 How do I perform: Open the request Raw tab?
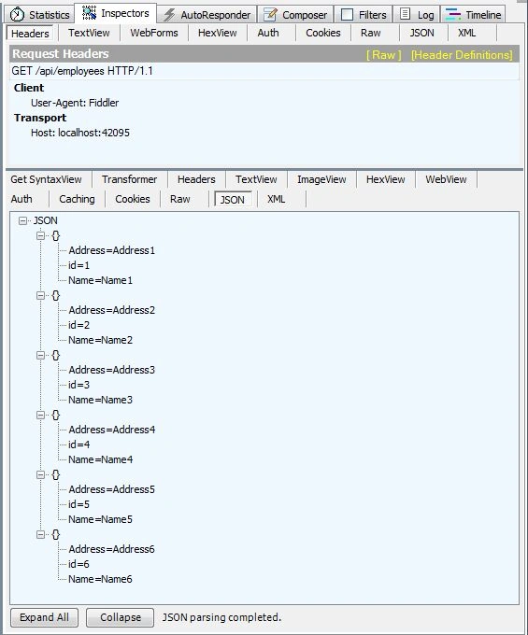coord(370,33)
